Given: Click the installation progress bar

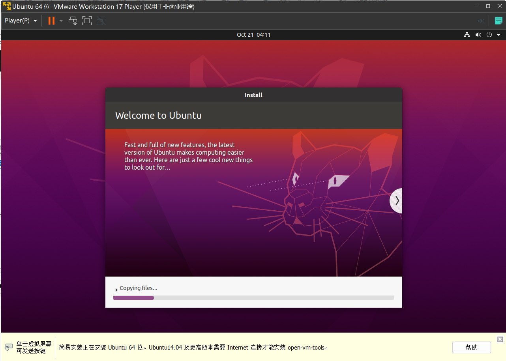Looking at the screenshot, I should tap(253, 298).
